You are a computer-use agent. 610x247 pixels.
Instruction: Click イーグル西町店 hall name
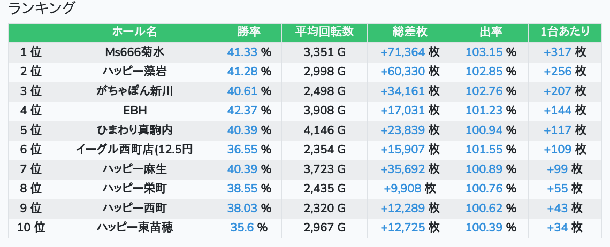pos(135,150)
